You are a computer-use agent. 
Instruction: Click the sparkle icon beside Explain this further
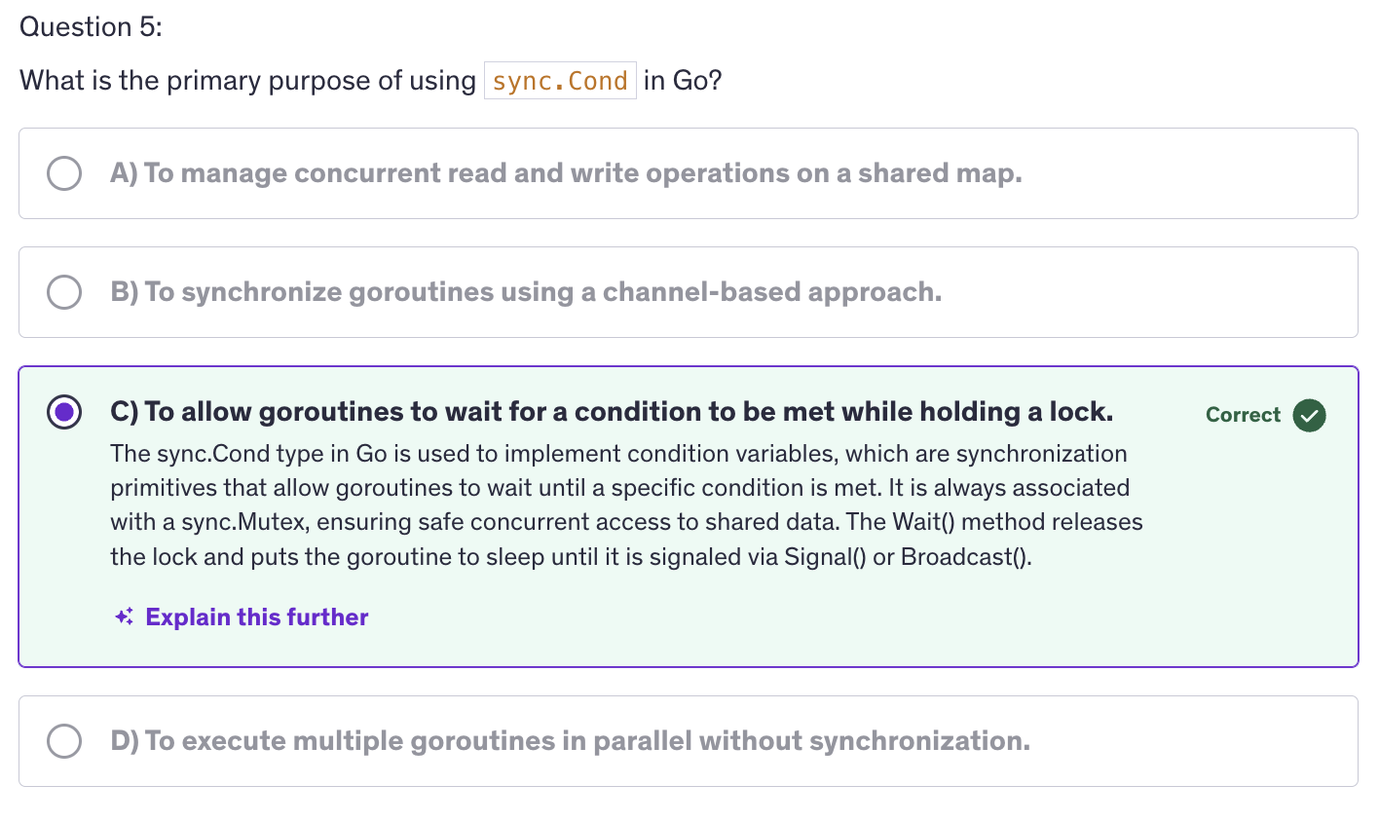(124, 616)
